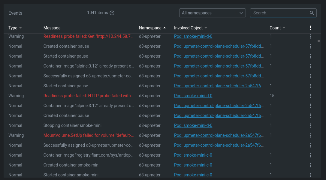Select the Readiness probe failed HTTP probe message
The width and height of the screenshot is (326, 180).
[88, 96]
